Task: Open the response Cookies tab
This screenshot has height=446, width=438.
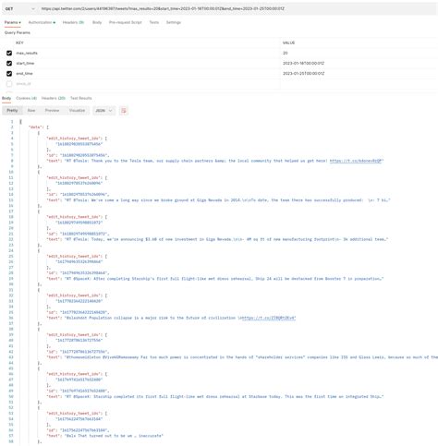Action: pos(27,98)
